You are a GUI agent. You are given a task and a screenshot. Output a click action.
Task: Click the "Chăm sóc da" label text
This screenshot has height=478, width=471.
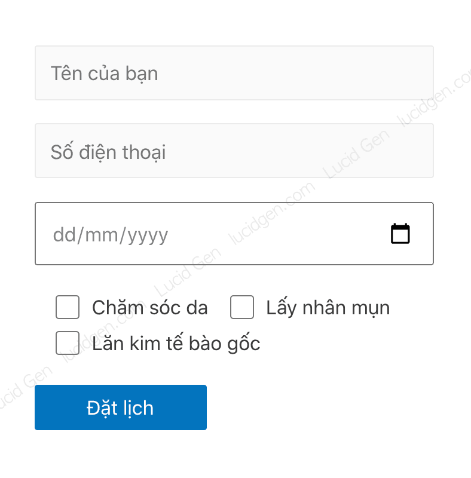tap(149, 308)
